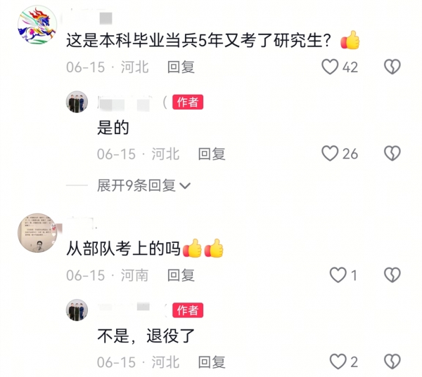Viewport: 422px width, 377px height.
Task: Open the colorful horse avatar profile
Action: coord(37,25)
